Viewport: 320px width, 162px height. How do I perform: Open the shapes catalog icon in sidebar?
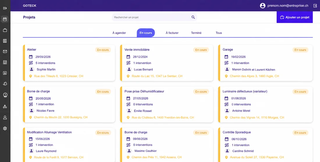pos(5,106)
